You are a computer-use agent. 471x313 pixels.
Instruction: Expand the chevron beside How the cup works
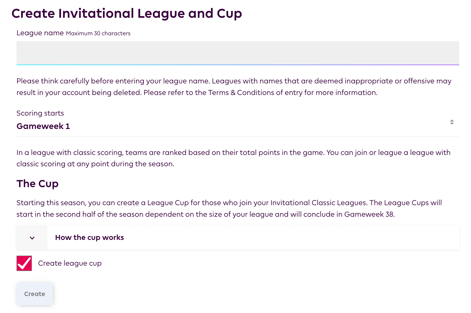tap(32, 238)
